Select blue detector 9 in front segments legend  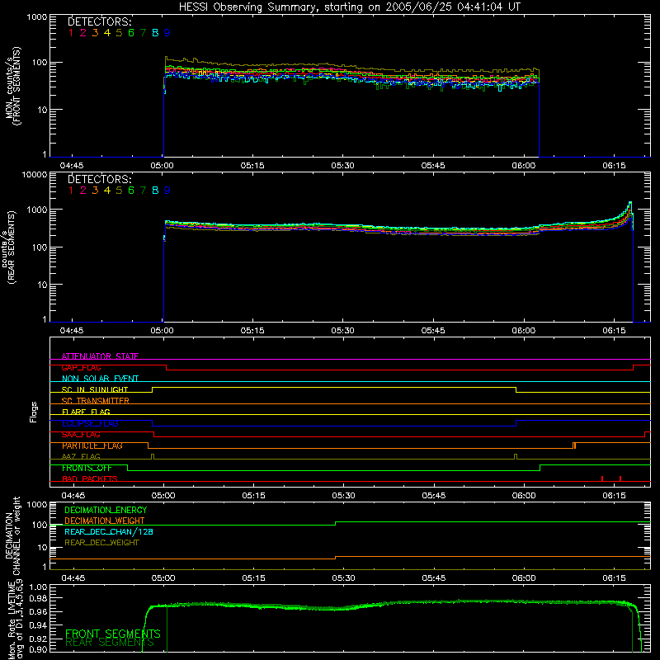[167, 33]
